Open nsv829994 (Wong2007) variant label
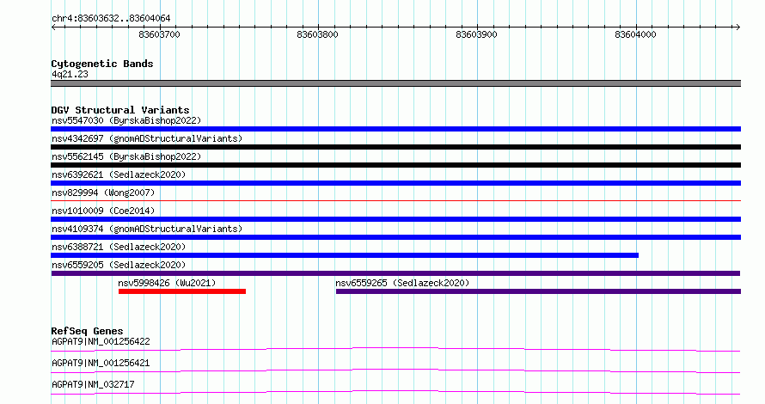 (103, 193)
